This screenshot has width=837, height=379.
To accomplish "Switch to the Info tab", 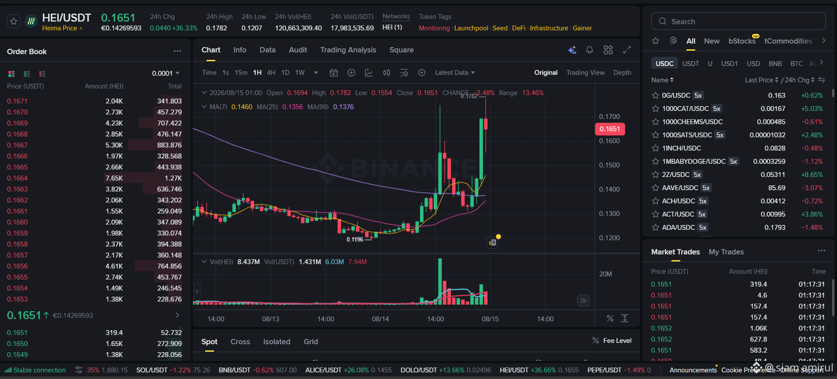I will coord(240,50).
